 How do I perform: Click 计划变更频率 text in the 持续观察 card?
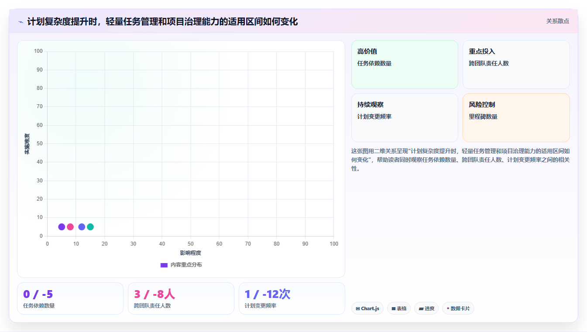(374, 116)
